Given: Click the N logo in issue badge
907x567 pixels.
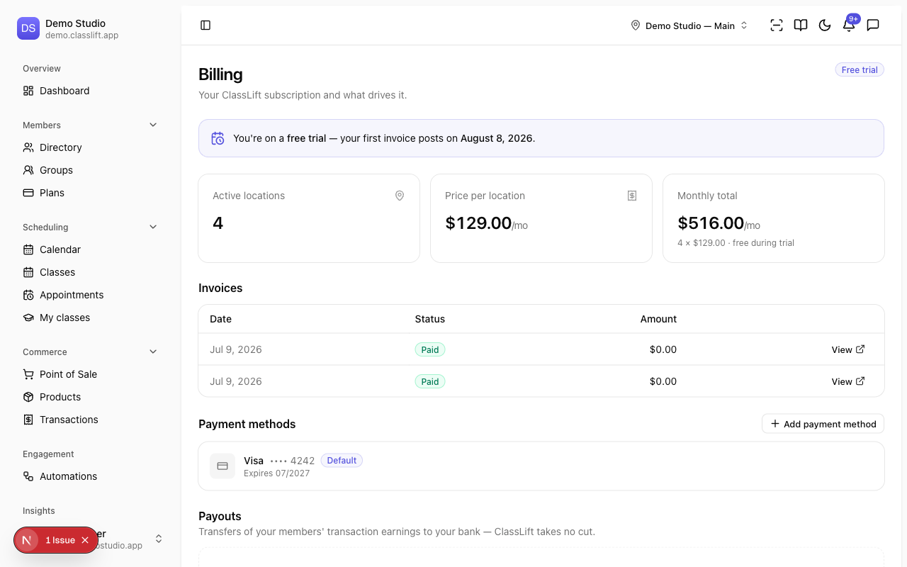Looking at the screenshot, I should tap(27, 540).
